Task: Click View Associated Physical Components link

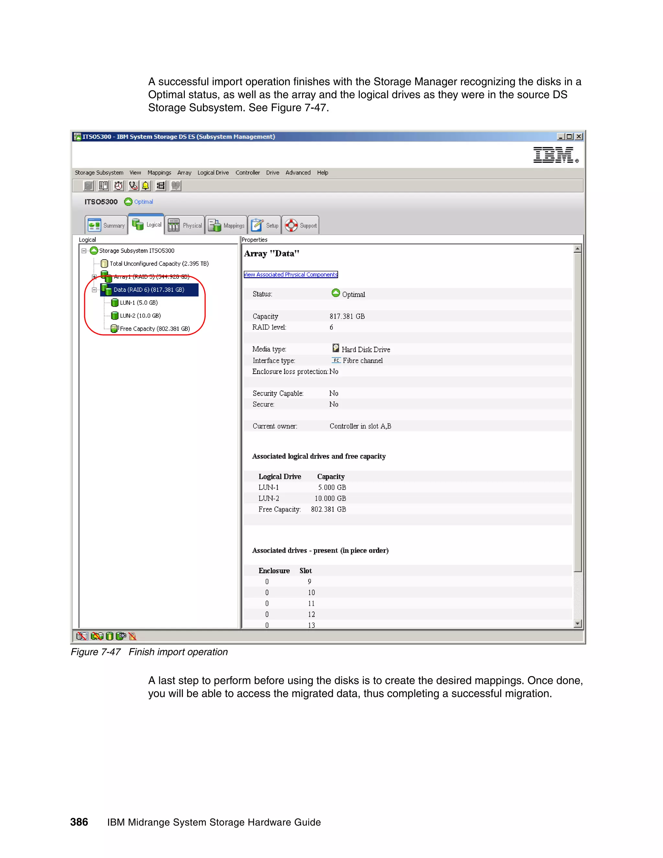Action: 291,274
